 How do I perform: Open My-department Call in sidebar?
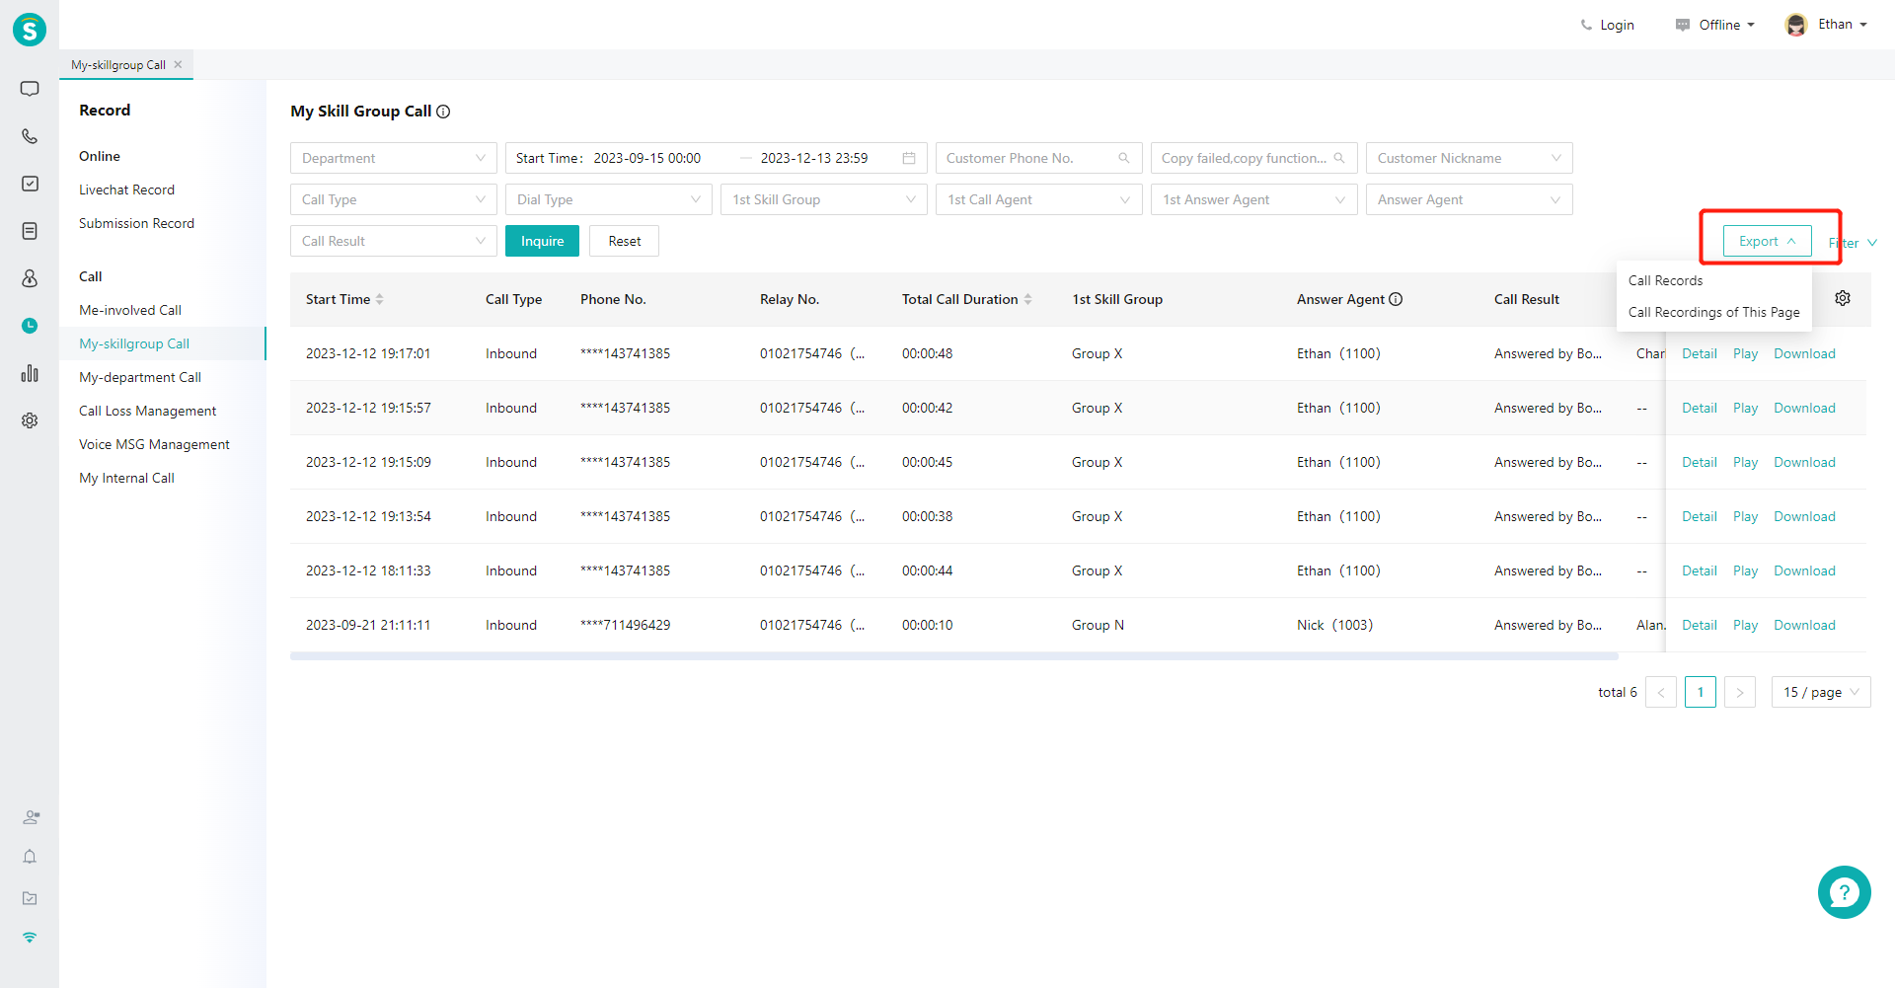140,377
